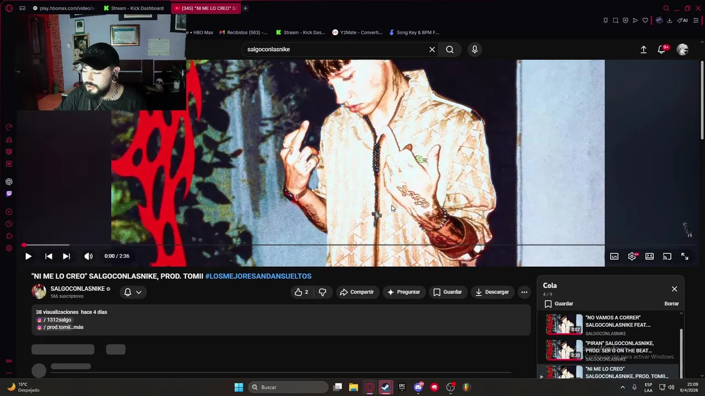Open the Y2Mate - Converti... bookmark
The width and height of the screenshot is (705, 396).
click(x=357, y=32)
